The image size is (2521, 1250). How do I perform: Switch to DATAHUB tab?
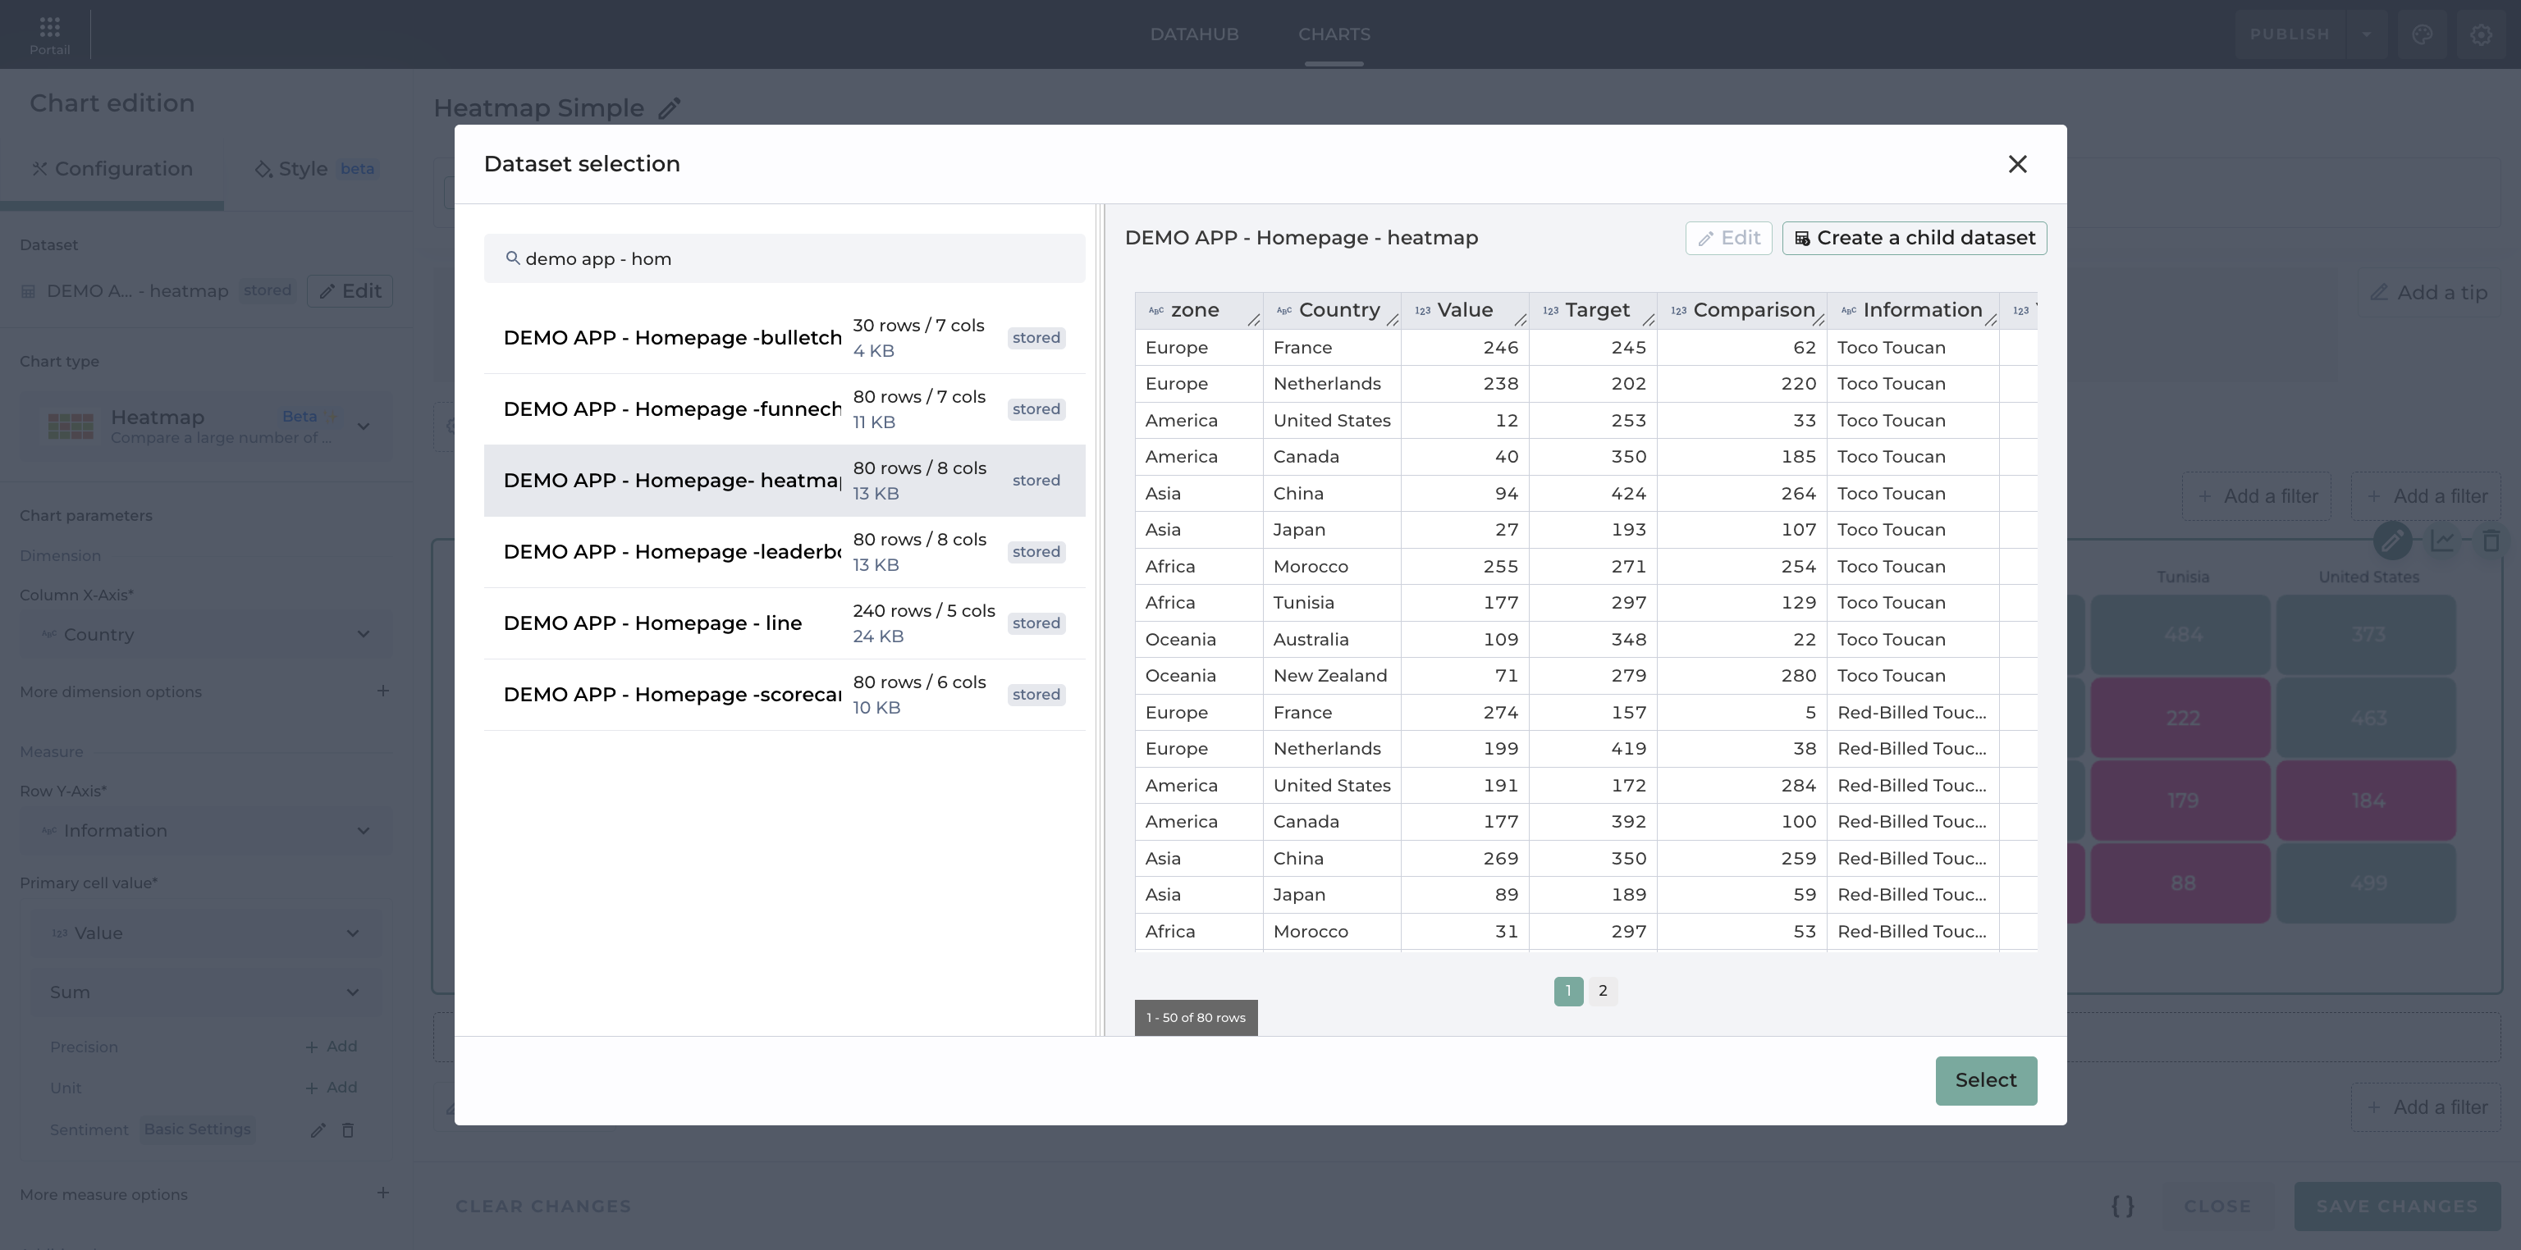click(1194, 34)
